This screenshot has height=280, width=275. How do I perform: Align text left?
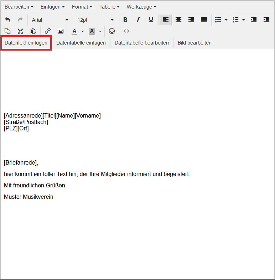point(166,20)
